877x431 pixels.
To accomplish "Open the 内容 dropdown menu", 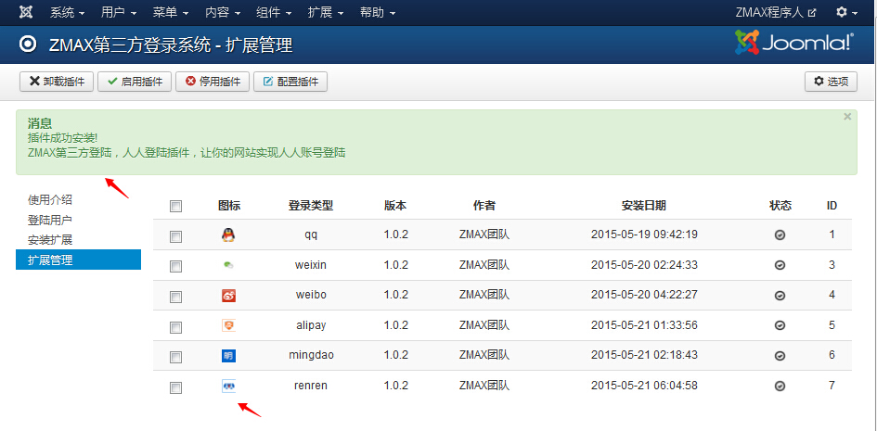I will pyautogui.click(x=223, y=12).
